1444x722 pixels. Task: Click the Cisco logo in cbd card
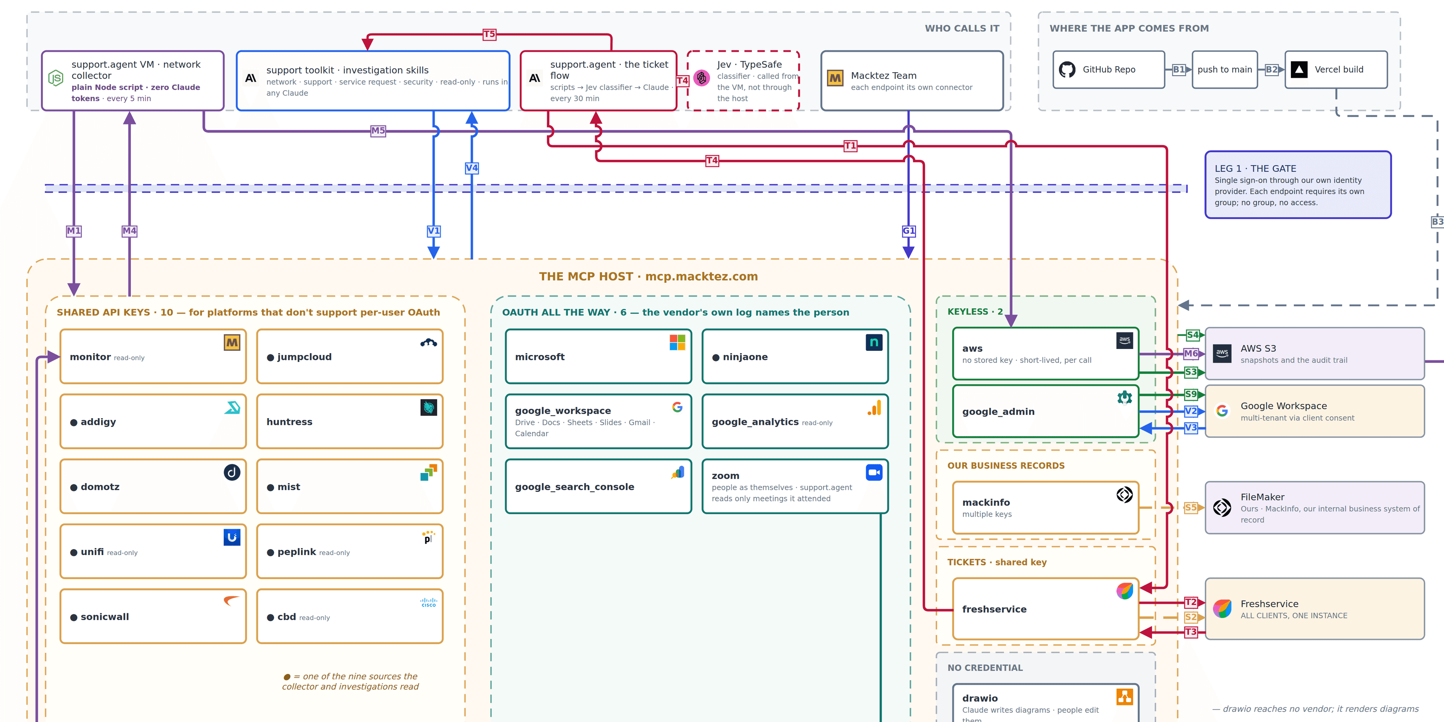pyautogui.click(x=429, y=602)
